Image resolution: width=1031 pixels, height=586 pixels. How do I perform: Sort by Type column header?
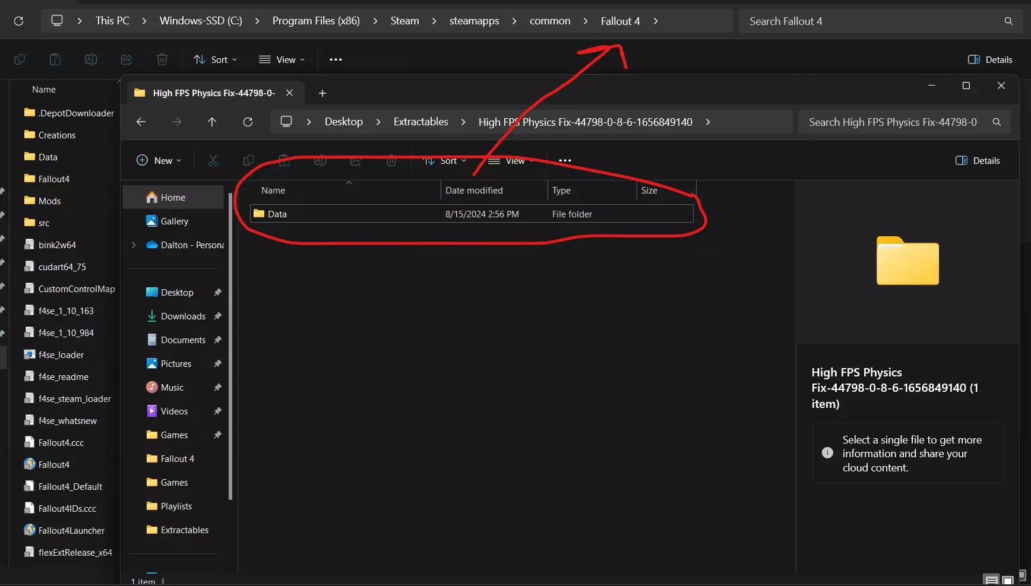coord(592,190)
